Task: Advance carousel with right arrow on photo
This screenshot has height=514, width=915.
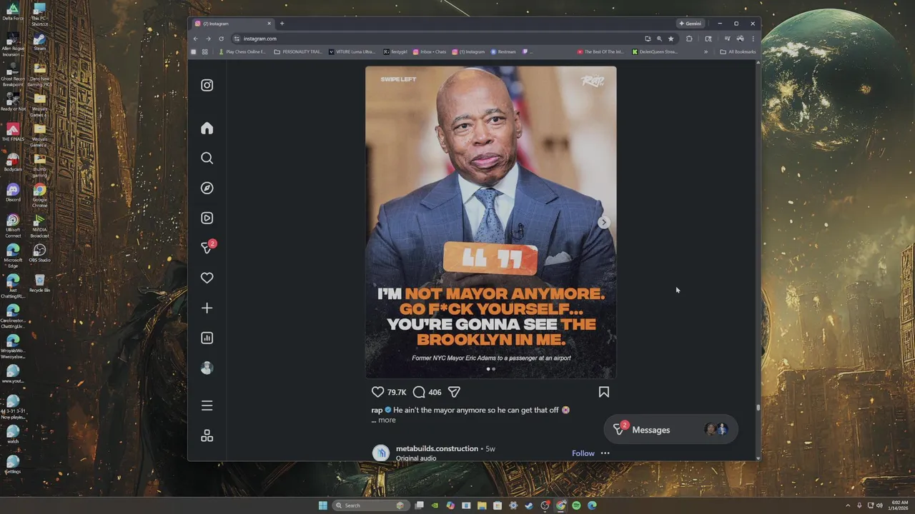Action: [x=603, y=222]
